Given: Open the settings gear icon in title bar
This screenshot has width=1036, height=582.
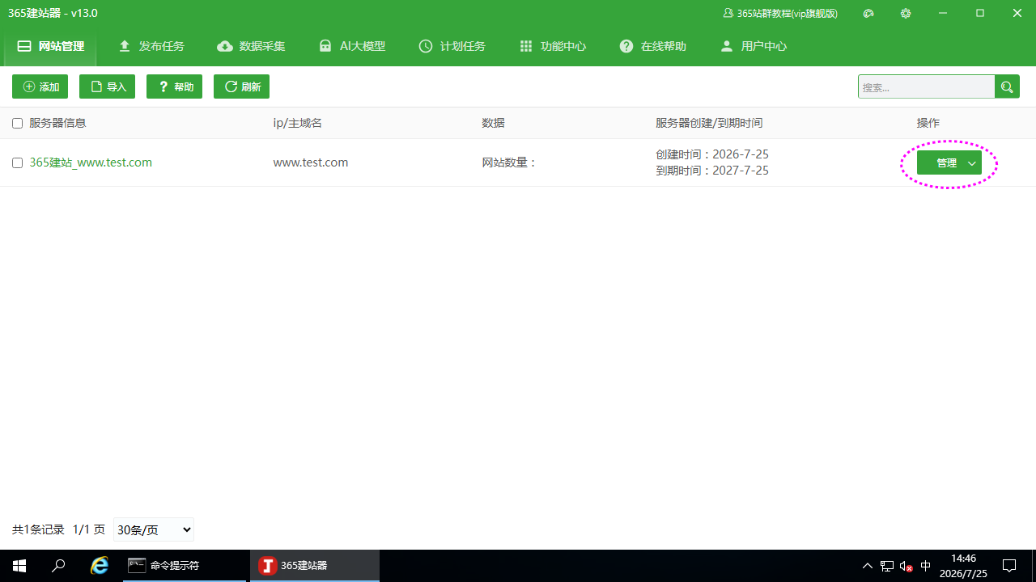Looking at the screenshot, I should click(906, 14).
